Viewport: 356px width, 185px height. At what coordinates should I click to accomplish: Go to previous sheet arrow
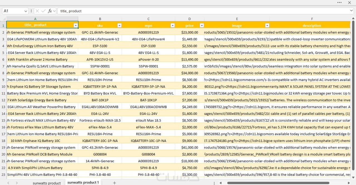tap(8, 183)
